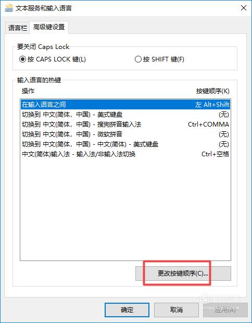Click the dialog title bar keyboard icon
The height and width of the screenshot is (323, 252).
coord(8,8)
